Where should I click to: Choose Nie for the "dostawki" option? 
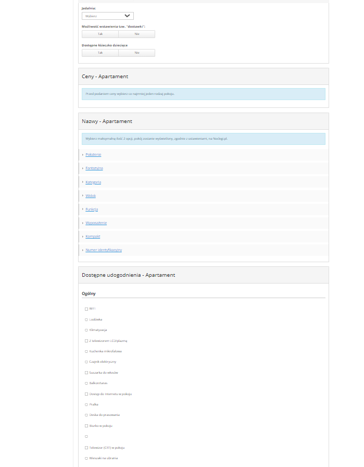(x=136, y=34)
